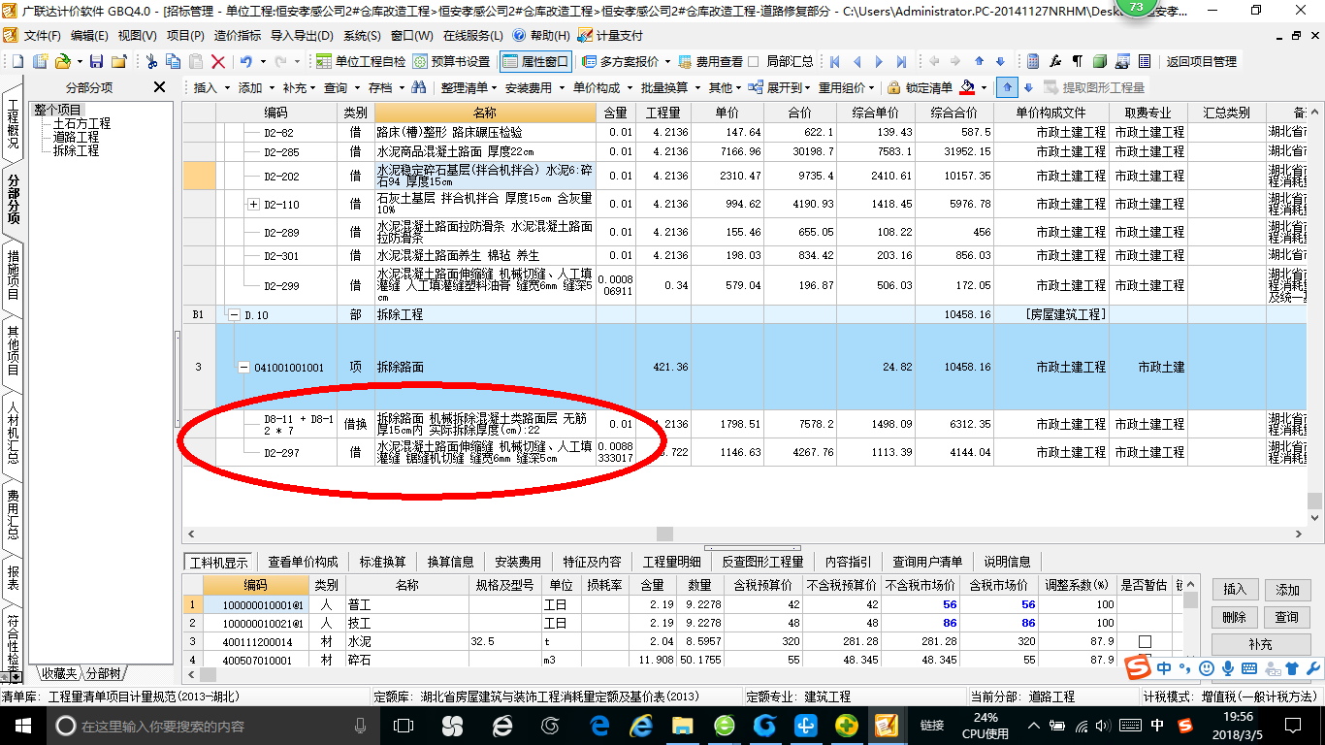The width and height of the screenshot is (1325, 745).
Task: Open the fill color dropdown arrow
Action: coord(984,87)
